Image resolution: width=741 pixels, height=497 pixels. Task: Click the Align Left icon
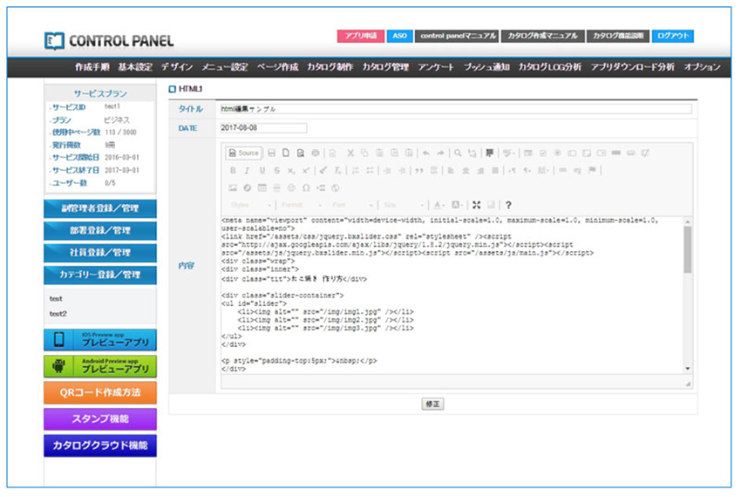tap(451, 170)
